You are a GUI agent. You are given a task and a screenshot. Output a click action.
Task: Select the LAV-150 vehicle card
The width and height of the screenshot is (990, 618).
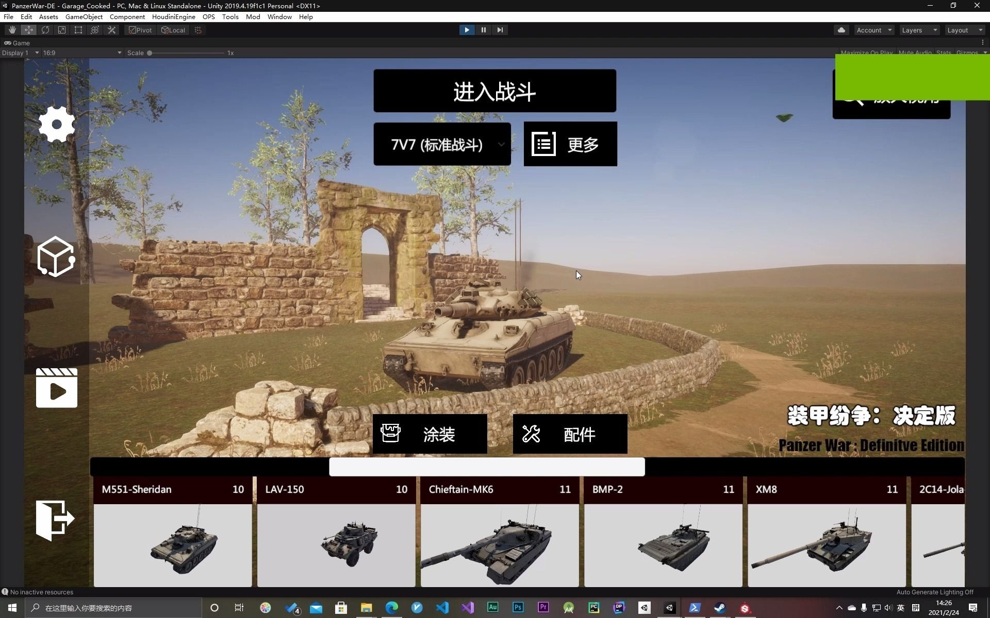[x=336, y=531]
